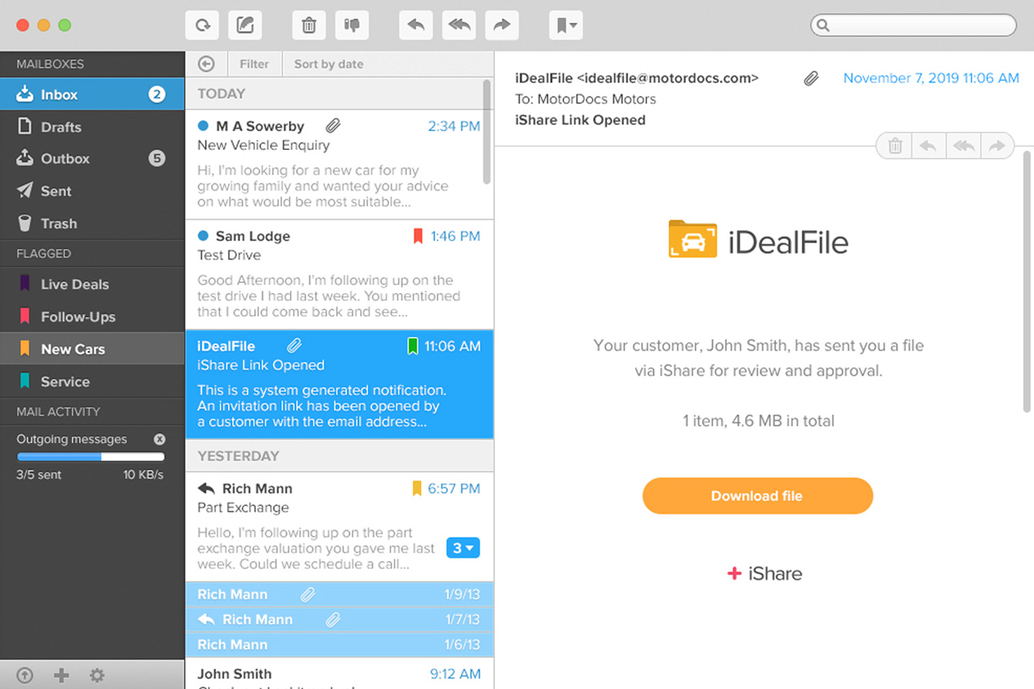This screenshot has width=1034, height=689.
Task: Select the Service flagged folder
Action: pyautogui.click(x=92, y=381)
